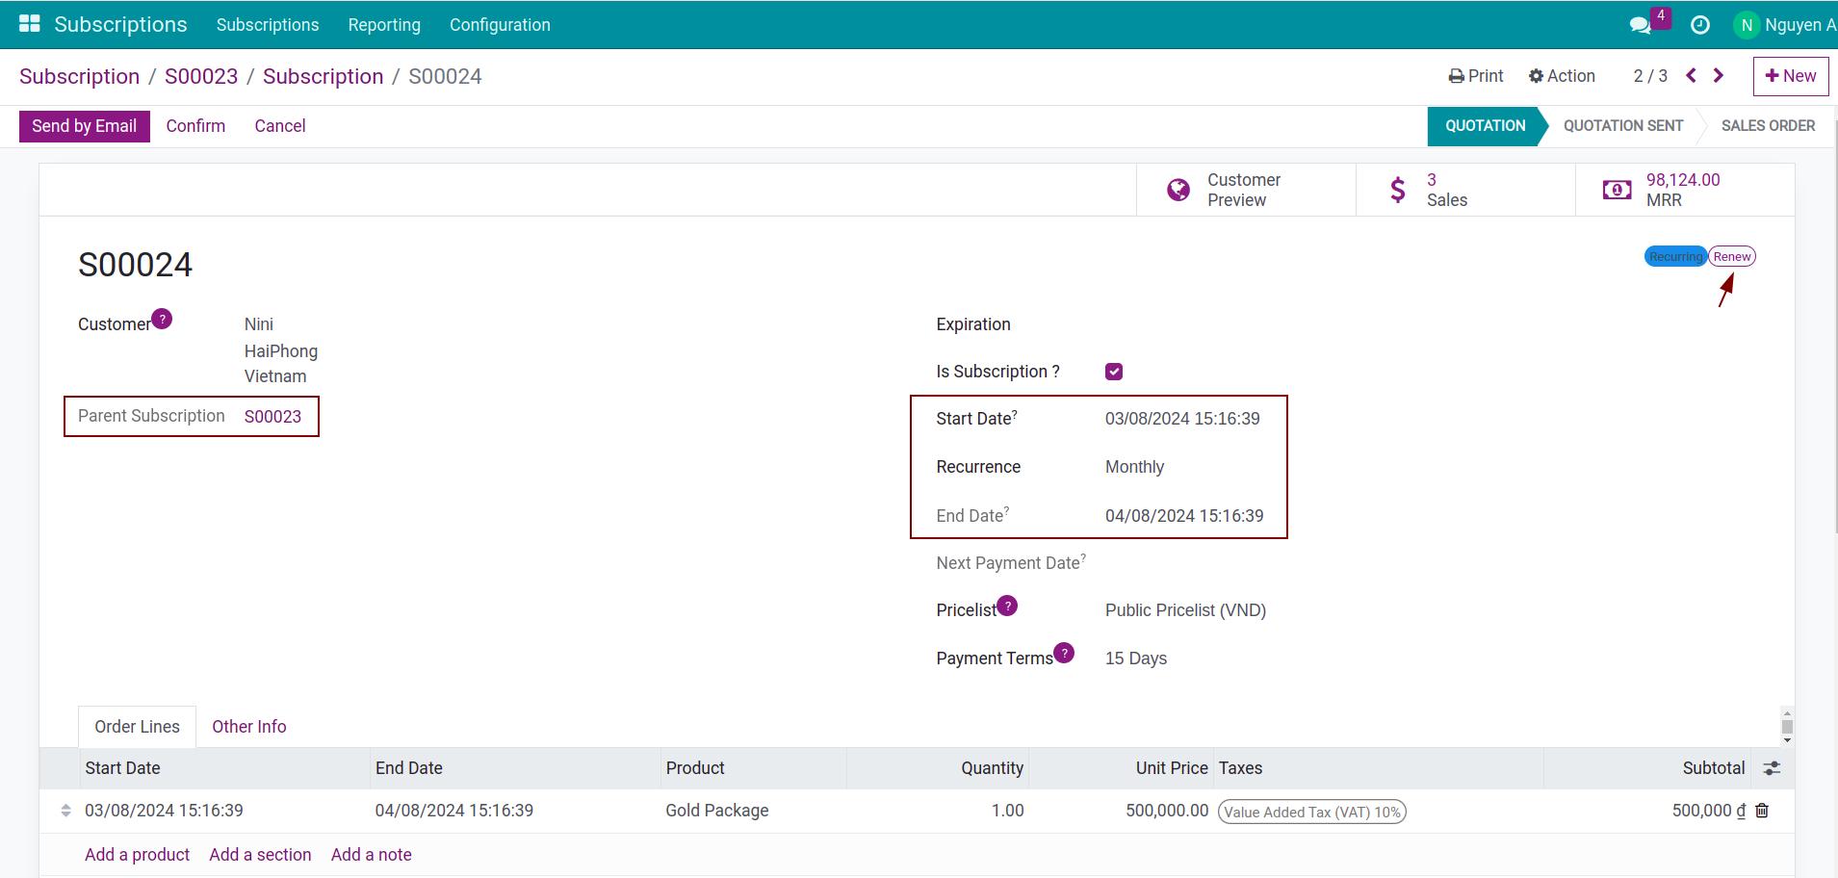Select the Quotation status stage
Screen dimensions: 1838x878
[1485, 126]
